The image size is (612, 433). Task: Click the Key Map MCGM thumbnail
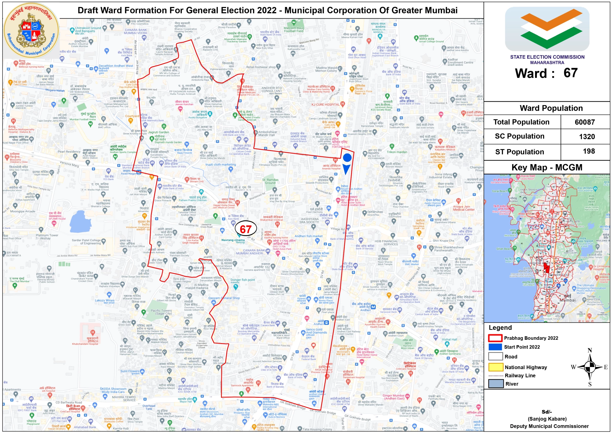click(x=547, y=248)
